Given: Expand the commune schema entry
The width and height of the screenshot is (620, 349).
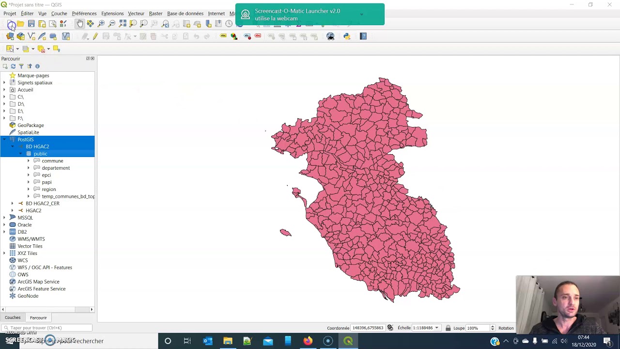Looking at the screenshot, I should [x=28, y=161].
